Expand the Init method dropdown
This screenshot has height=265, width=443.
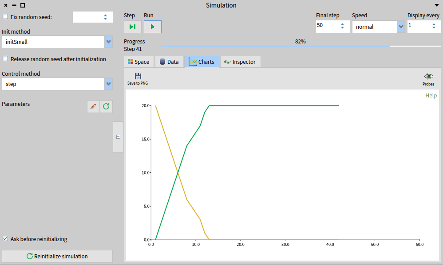108,42
